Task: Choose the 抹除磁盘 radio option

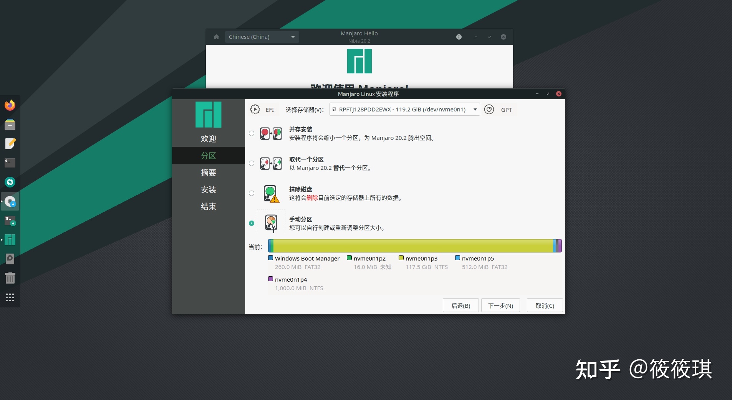Action: (x=252, y=193)
